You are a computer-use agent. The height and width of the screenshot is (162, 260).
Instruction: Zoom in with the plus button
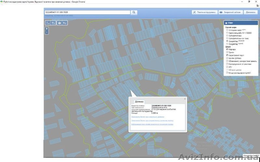(x=47, y=29)
